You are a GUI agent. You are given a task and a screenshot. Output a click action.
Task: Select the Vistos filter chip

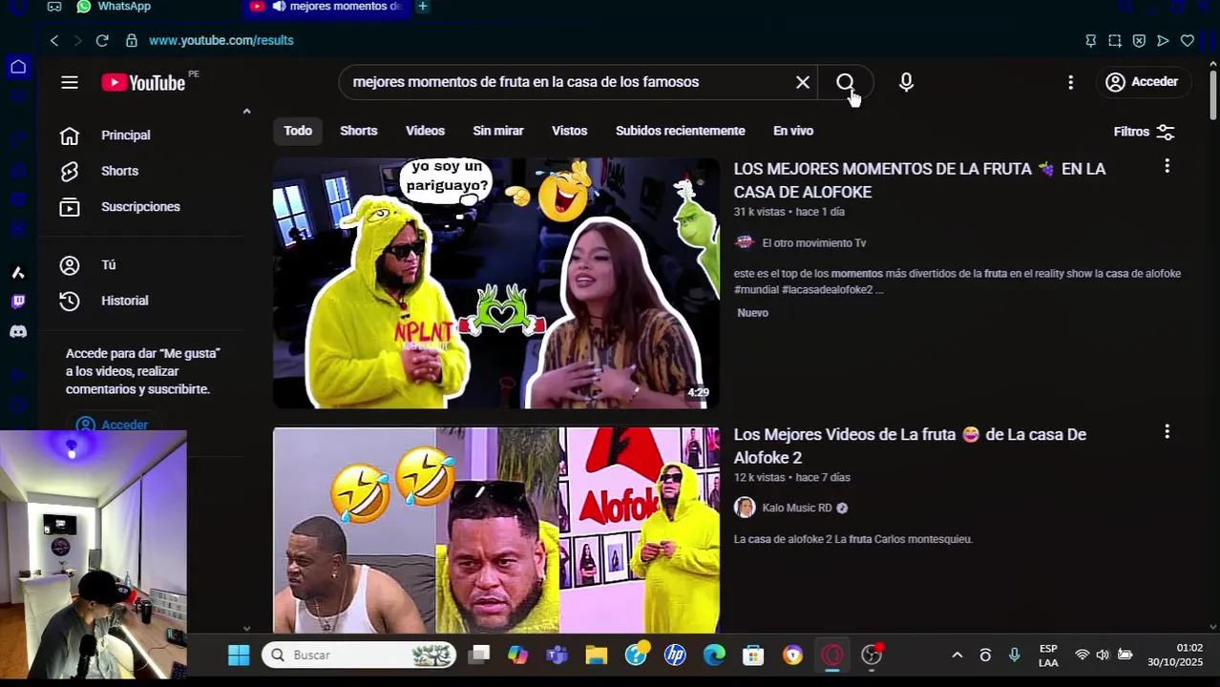569,131
